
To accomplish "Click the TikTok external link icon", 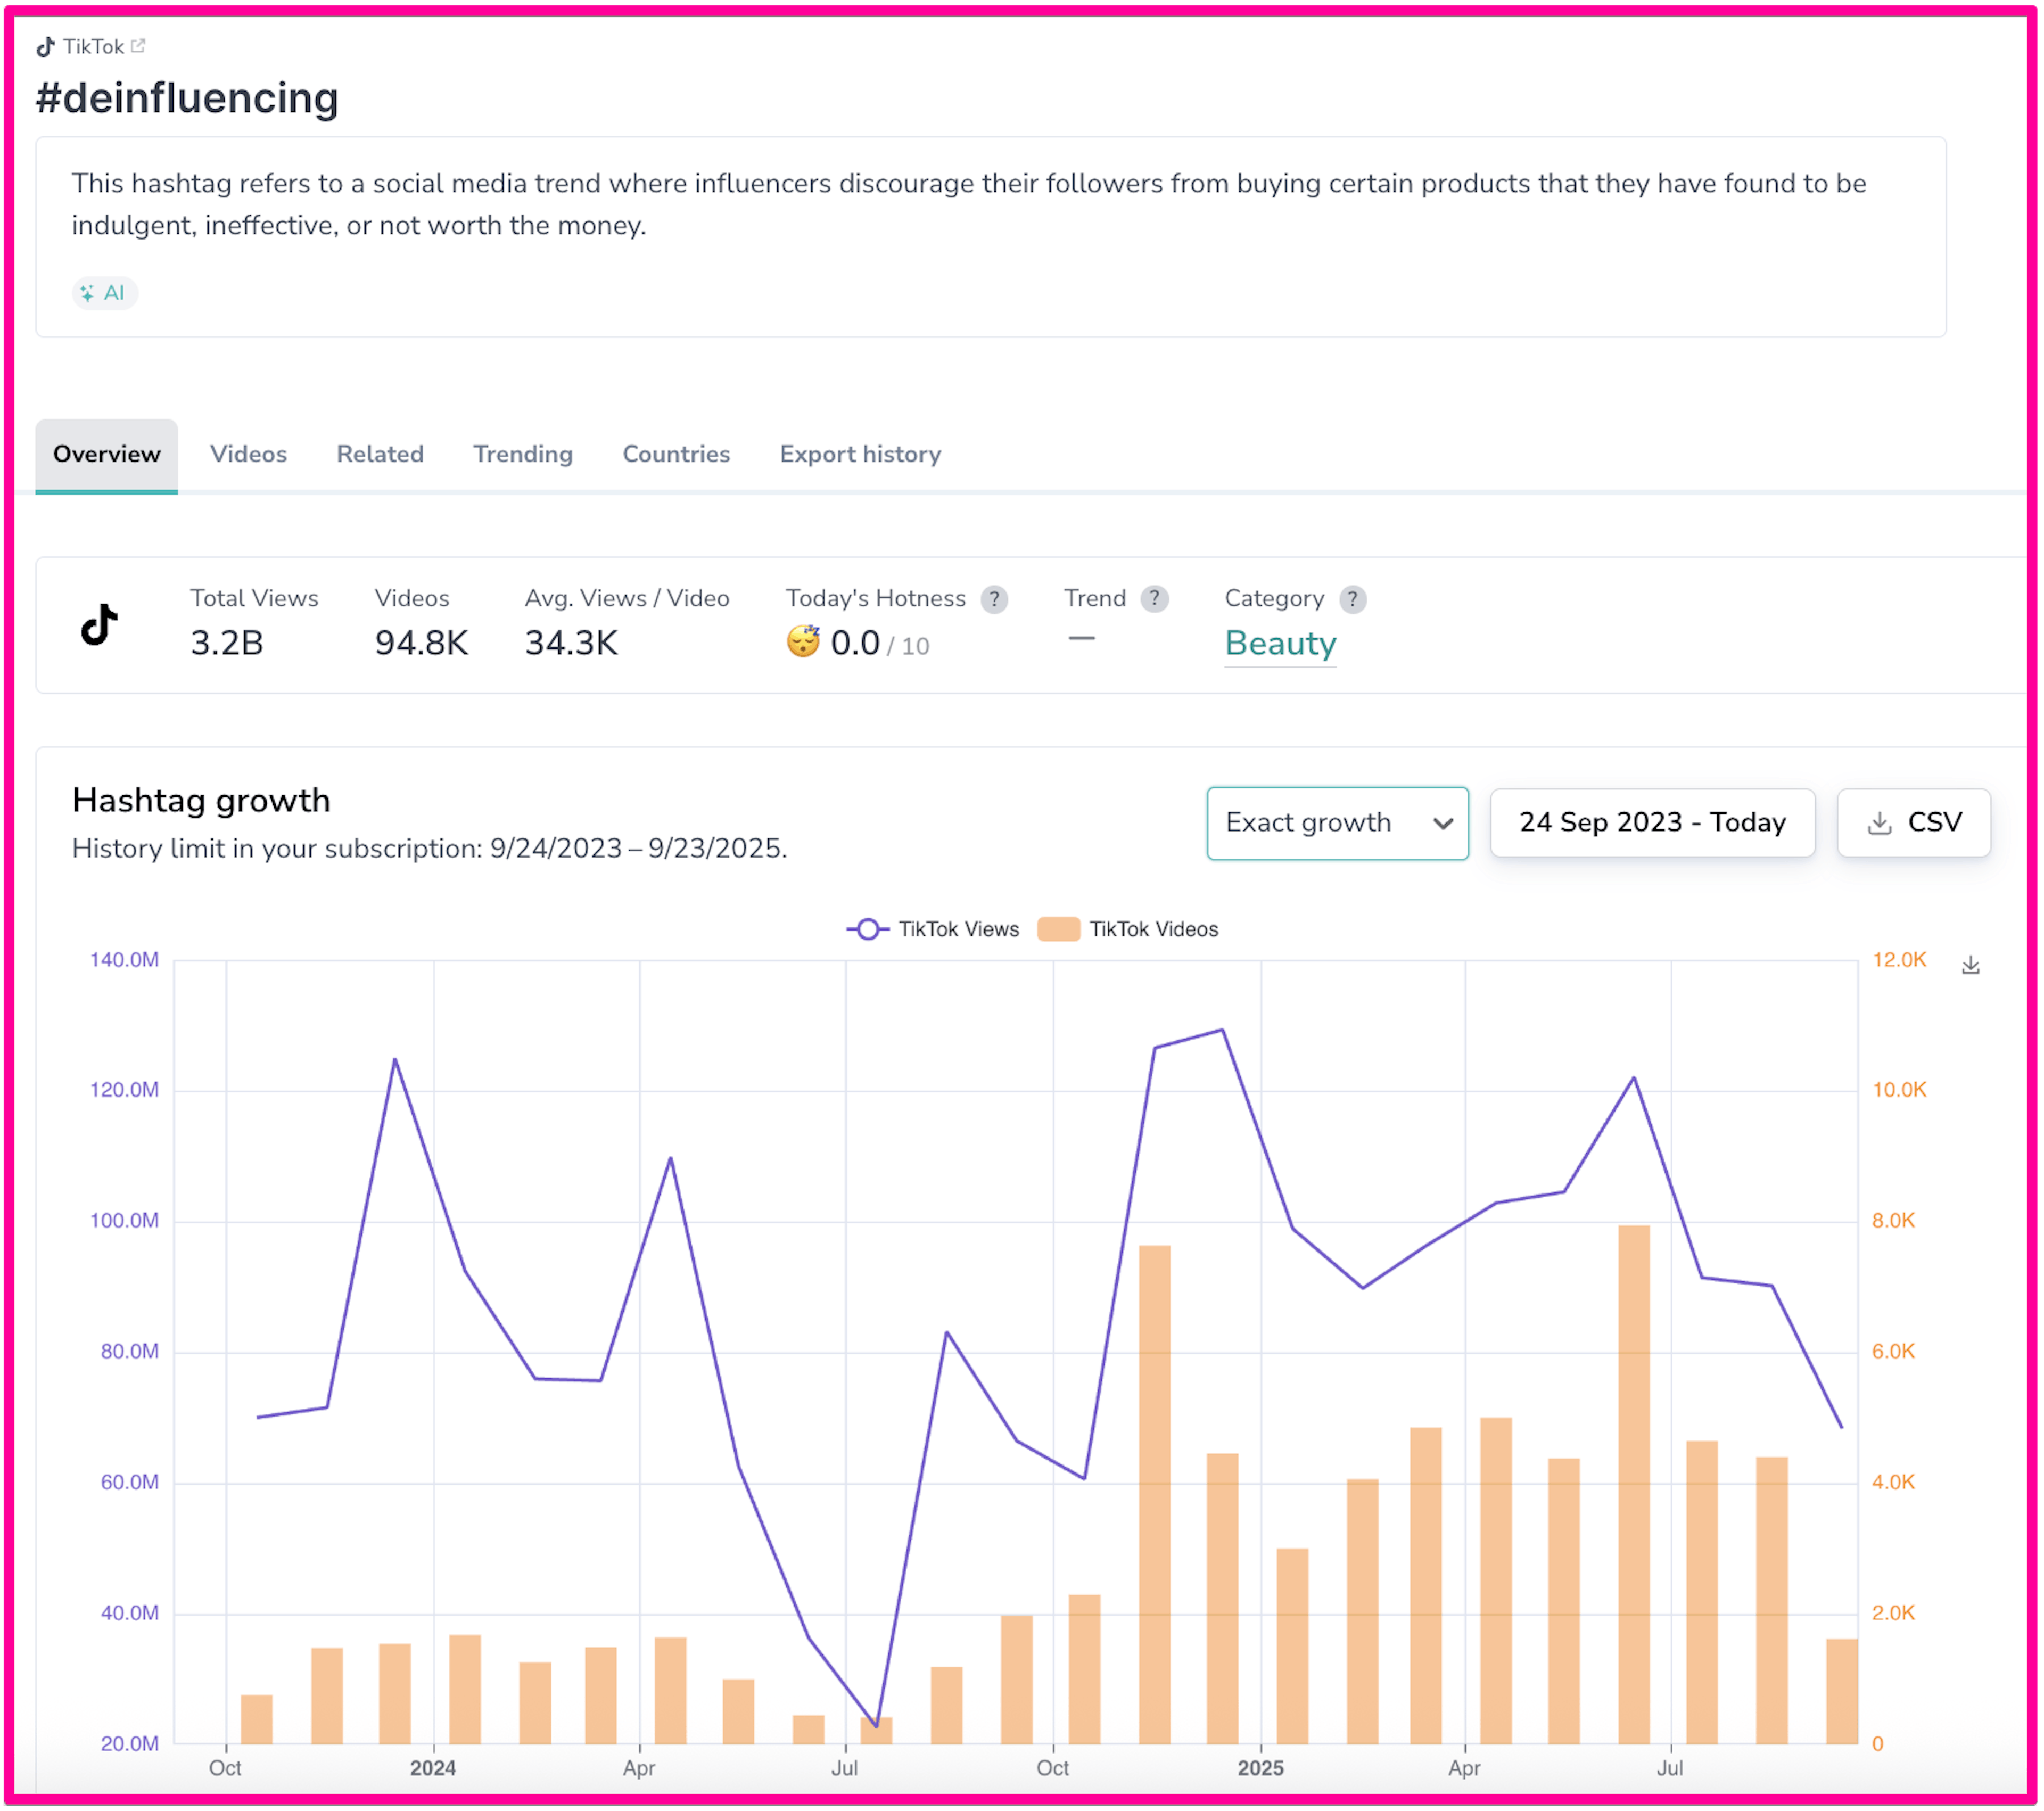I will pos(138,45).
